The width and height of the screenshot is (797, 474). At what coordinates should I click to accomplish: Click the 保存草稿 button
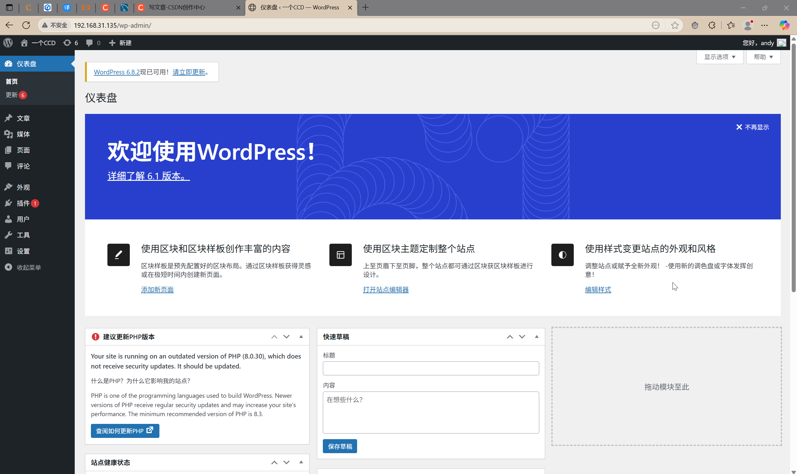[340, 446]
